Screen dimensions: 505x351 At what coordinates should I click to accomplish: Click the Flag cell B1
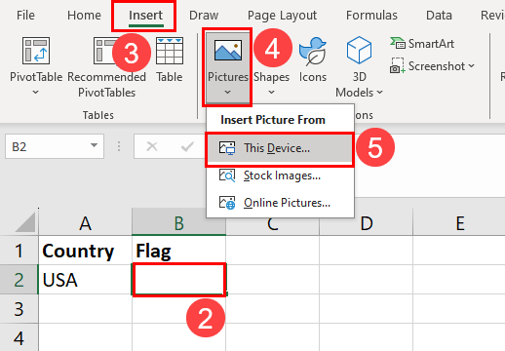click(178, 251)
